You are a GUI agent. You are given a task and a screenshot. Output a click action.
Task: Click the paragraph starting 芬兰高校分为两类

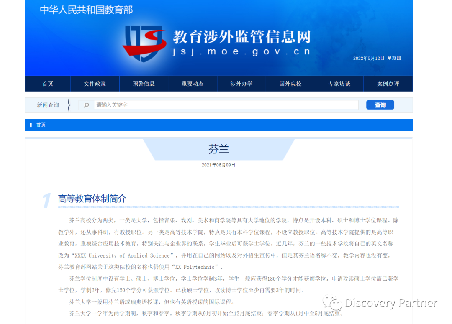click(x=229, y=244)
